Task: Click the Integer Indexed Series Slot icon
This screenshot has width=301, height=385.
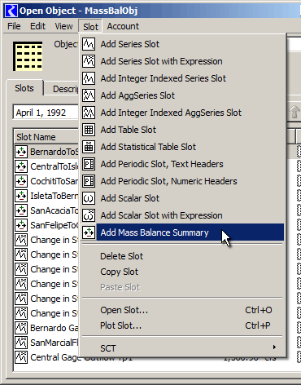Action: click(x=89, y=78)
